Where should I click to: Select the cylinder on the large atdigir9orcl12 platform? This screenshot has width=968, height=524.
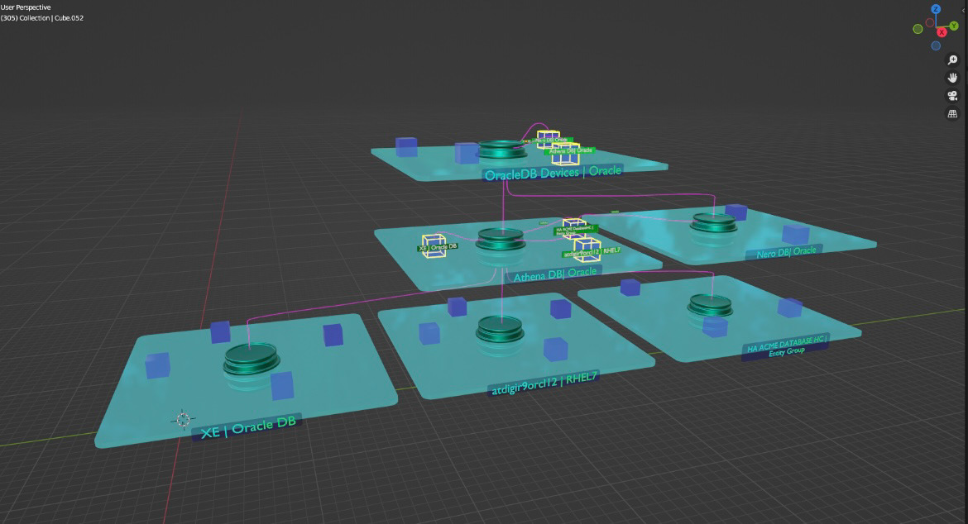[500, 330]
